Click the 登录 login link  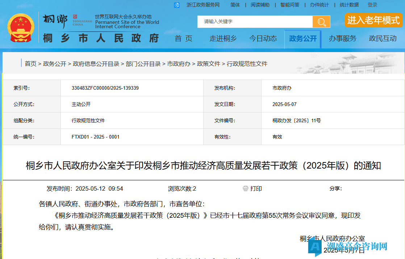(372, 5)
